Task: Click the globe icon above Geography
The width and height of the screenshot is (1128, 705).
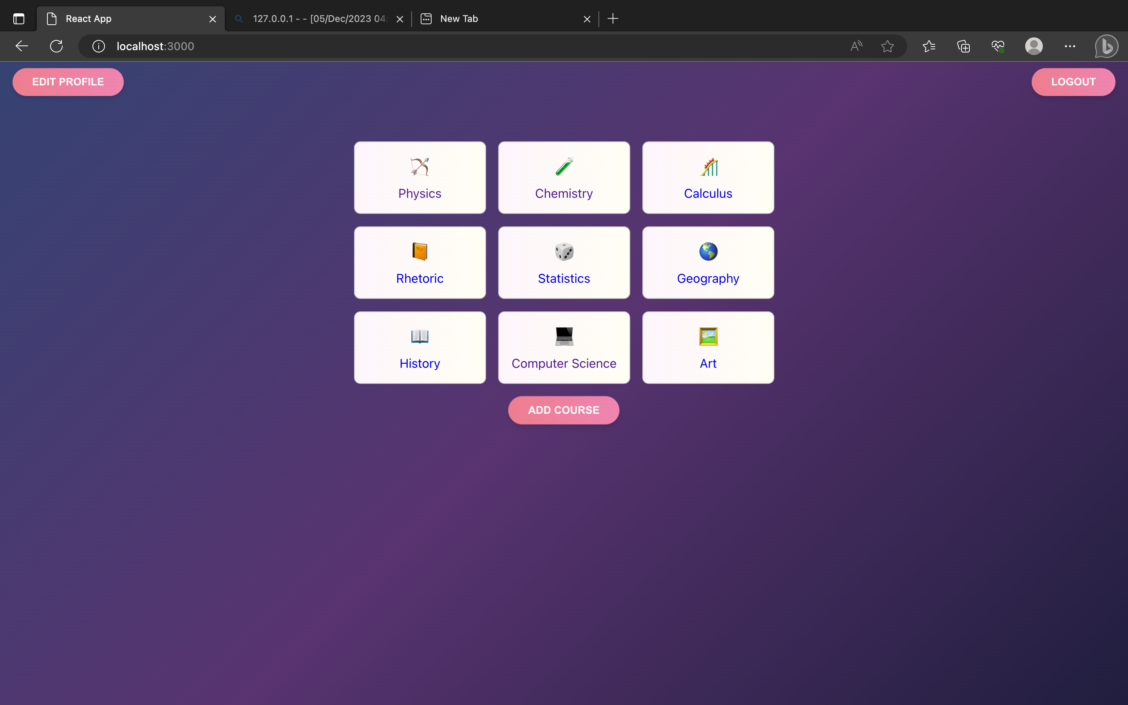Action: pos(708,252)
